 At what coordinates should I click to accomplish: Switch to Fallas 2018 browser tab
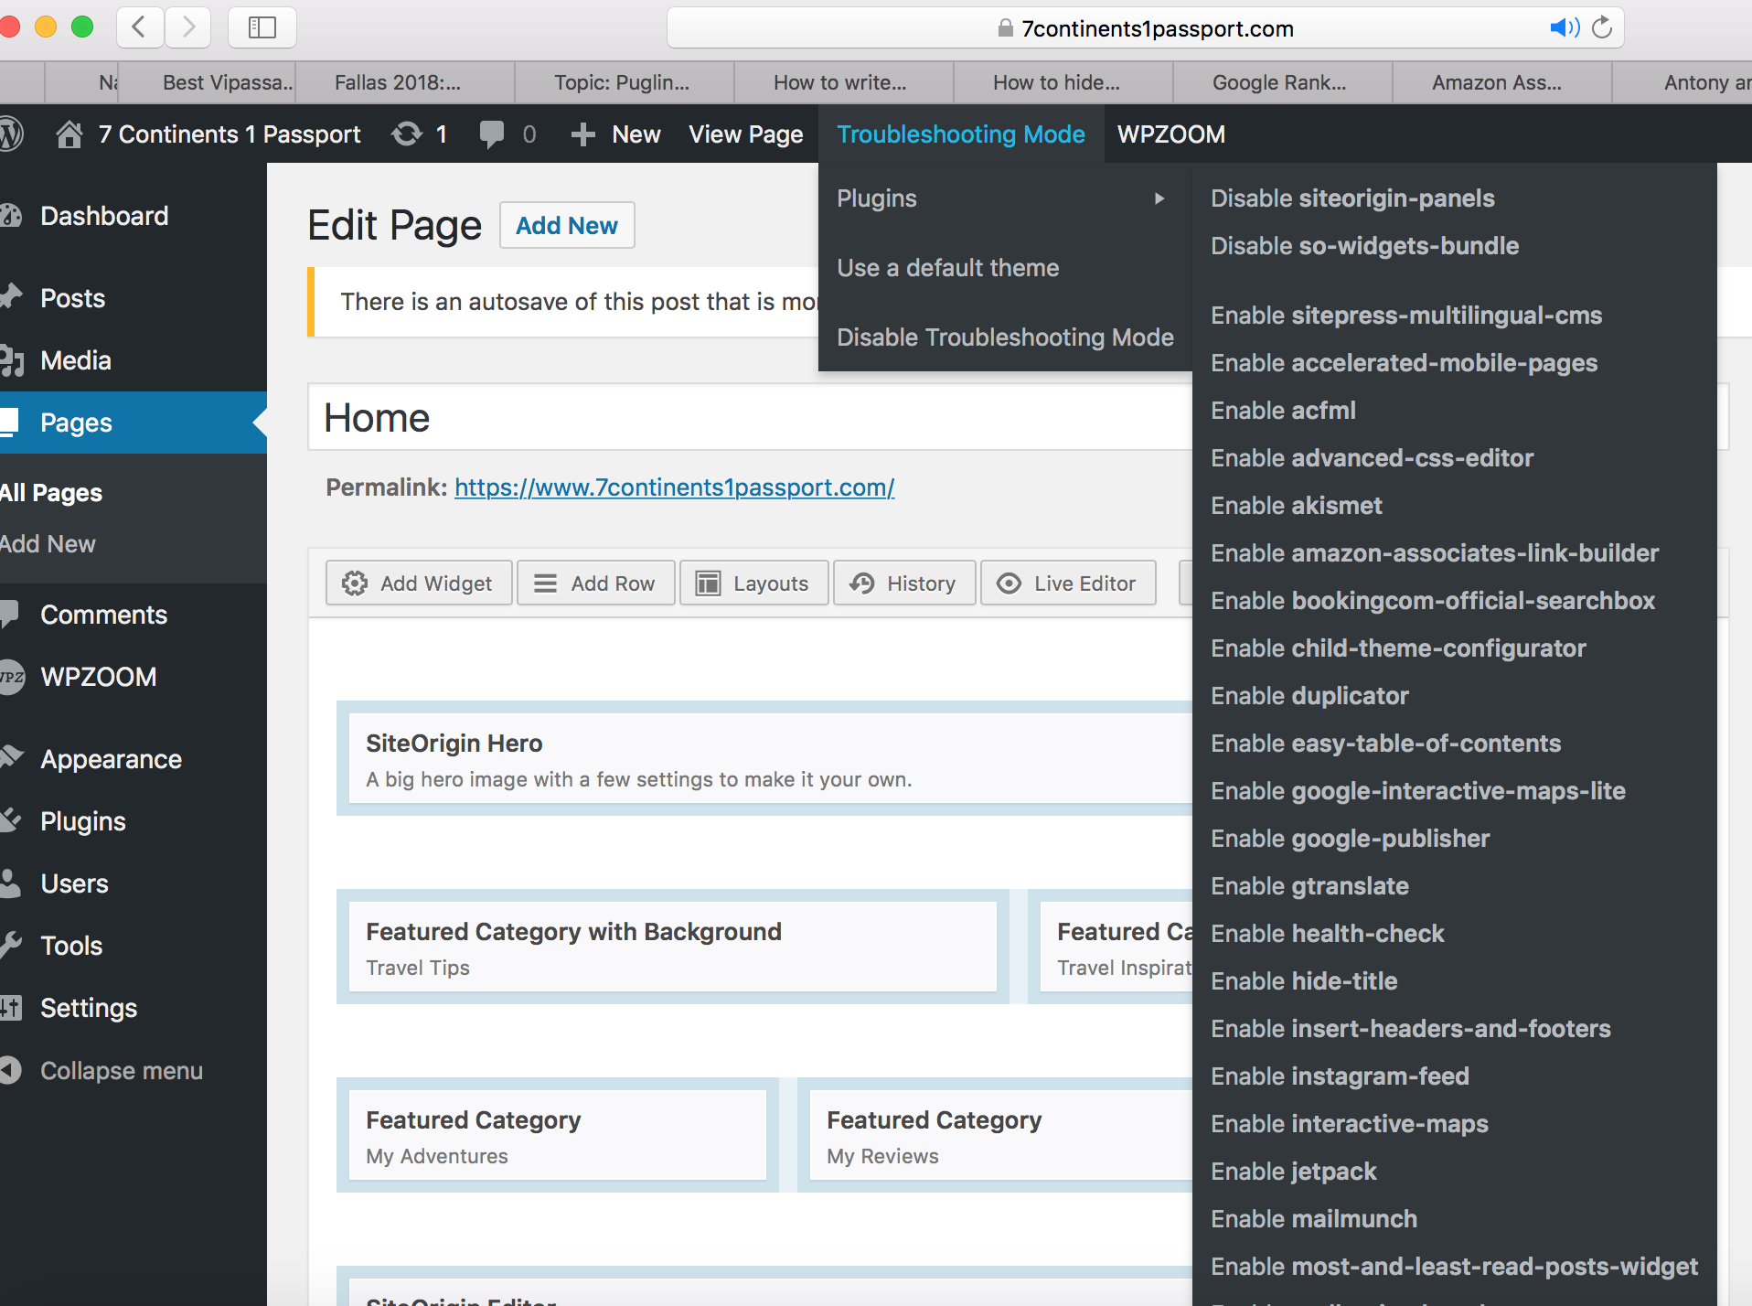point(404,82)
